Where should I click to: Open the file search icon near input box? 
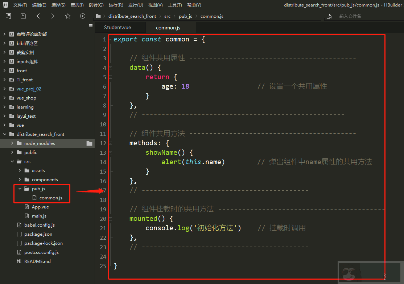(x=329, y=16)
